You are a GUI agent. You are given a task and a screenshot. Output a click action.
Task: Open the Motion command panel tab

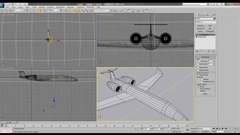click(x=207, y=15)
